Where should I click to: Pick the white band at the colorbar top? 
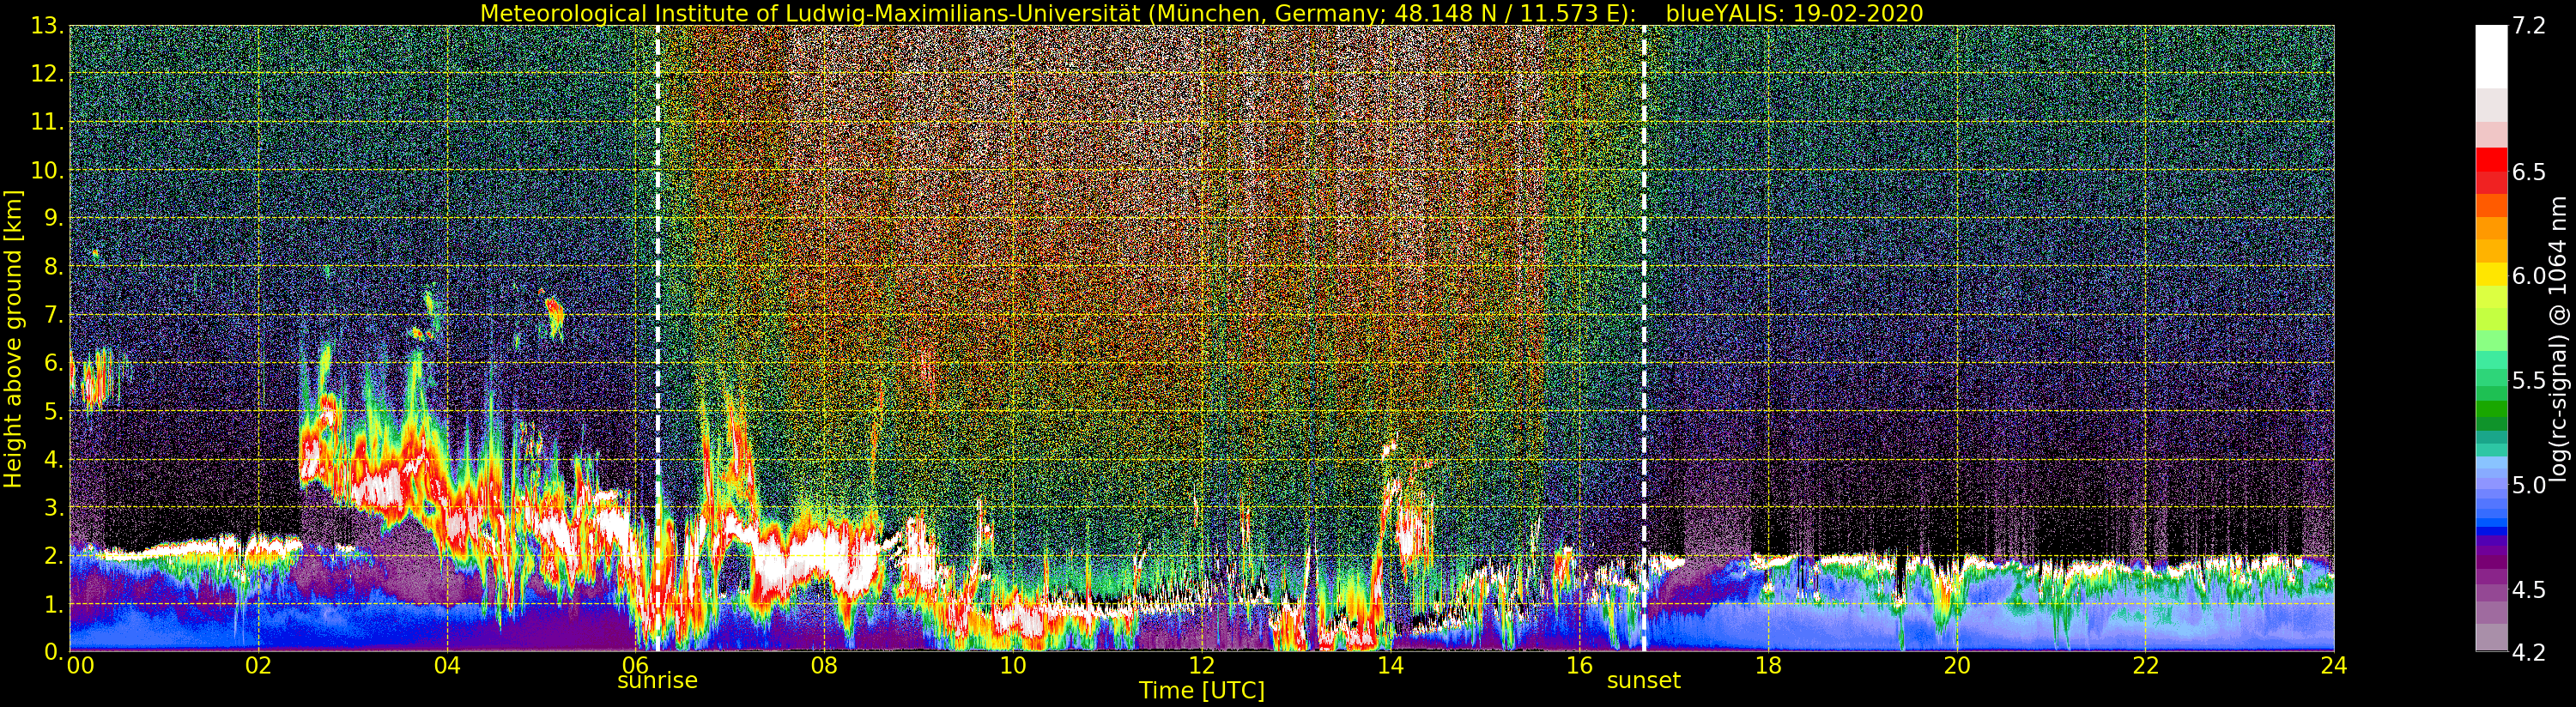(x=2491, y=57)
